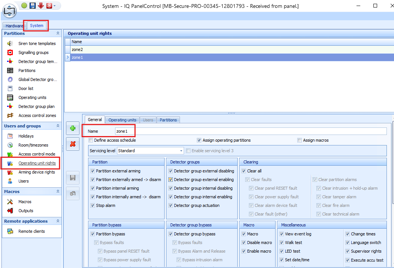Select the General tab
Viewport: 394px width, 268px height.
pyautogui.click(x=95, y=120)
